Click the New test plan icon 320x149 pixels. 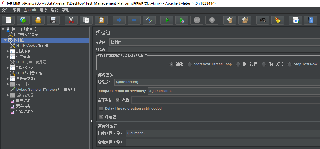pos(8,20)
